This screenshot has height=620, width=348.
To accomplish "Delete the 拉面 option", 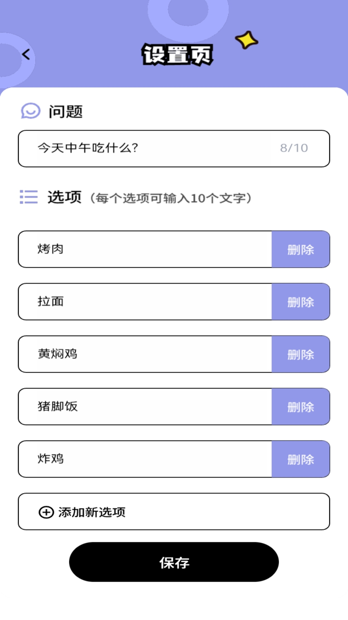I will click(x=301, y=302).
